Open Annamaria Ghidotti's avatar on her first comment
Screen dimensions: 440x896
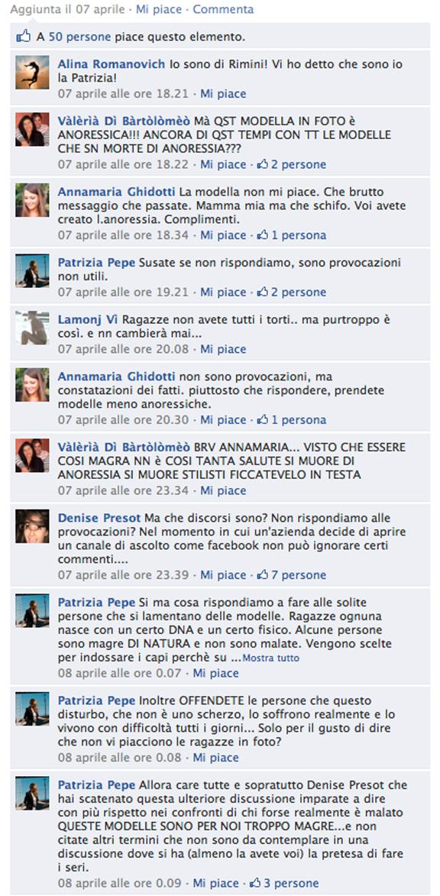(32, 200)
